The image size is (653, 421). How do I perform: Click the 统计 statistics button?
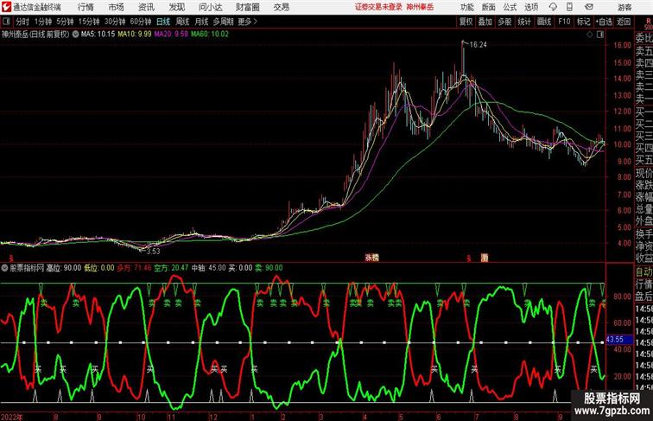524,22
